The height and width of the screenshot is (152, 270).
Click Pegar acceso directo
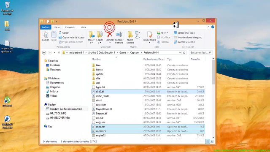tap(71, 42)
